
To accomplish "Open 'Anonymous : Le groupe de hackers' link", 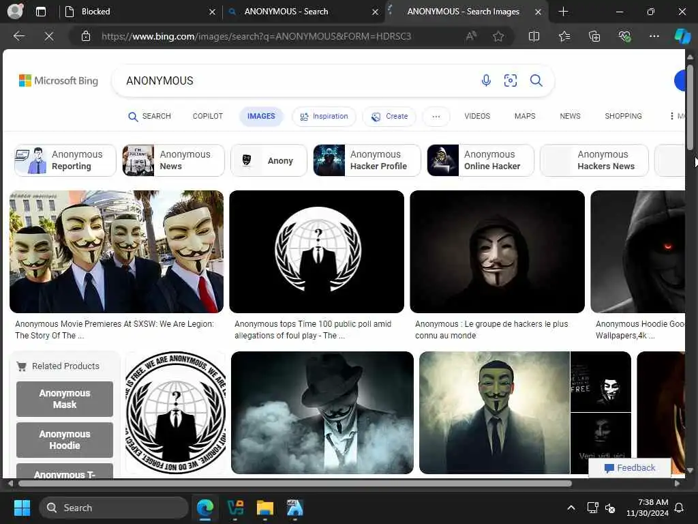I will click(x=491, y=330).
